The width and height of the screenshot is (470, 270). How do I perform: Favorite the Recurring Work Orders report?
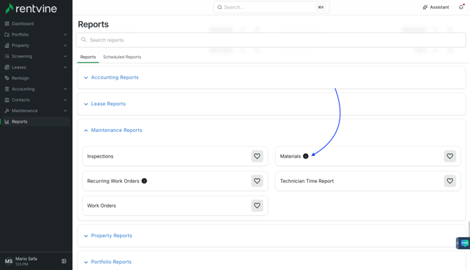coord(257,181)
